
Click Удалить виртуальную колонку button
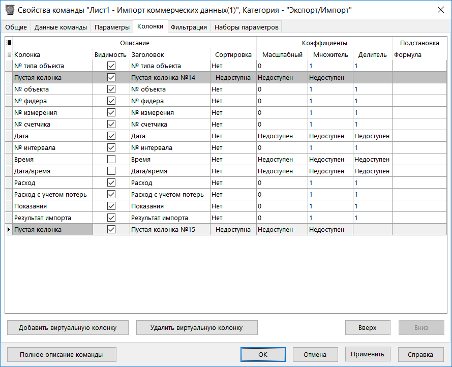tap(197, 327)
